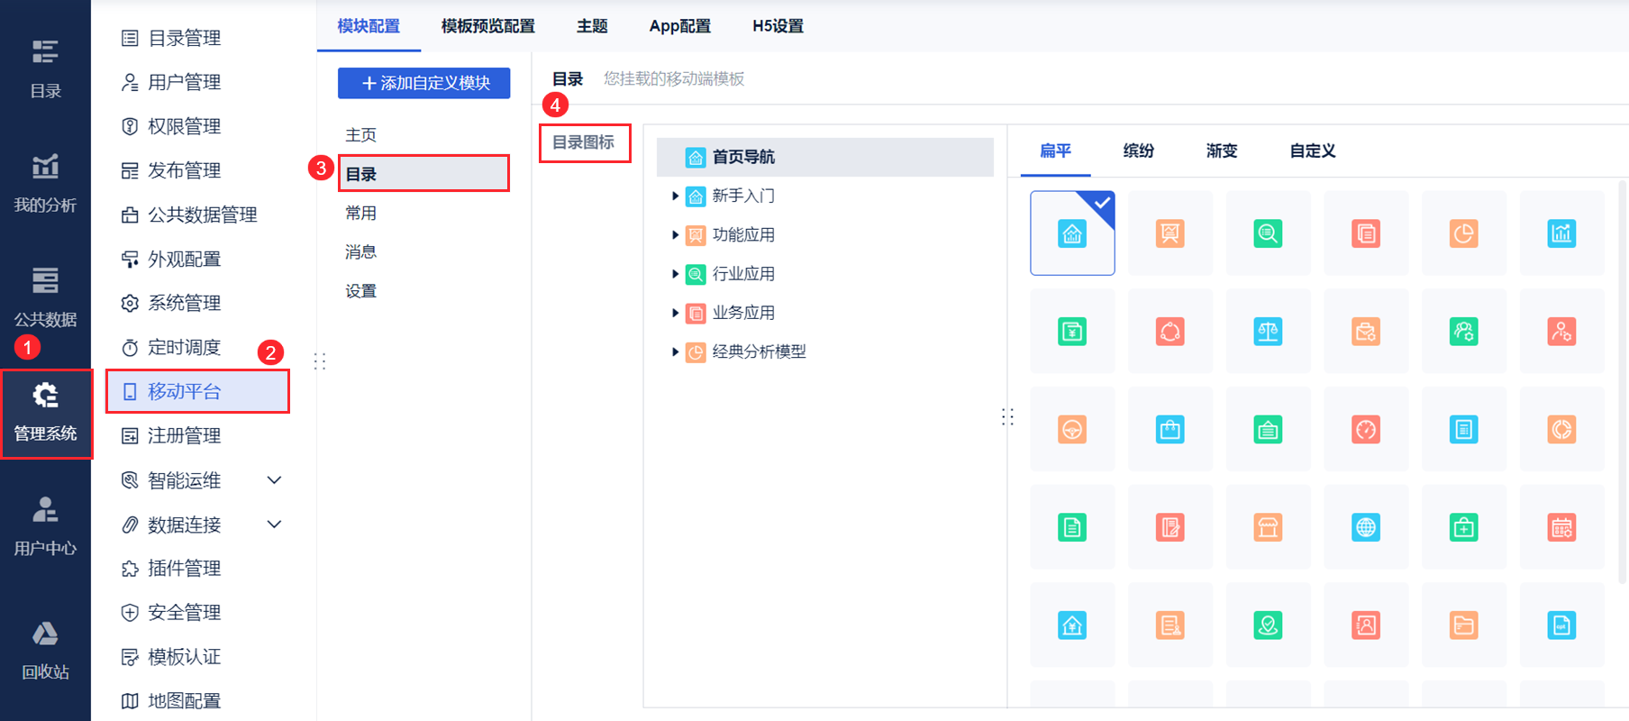The height and width of the screenshot is (721, 1629).
Task: Open the 目录图标 side tab
Action: tap(584, 142)
